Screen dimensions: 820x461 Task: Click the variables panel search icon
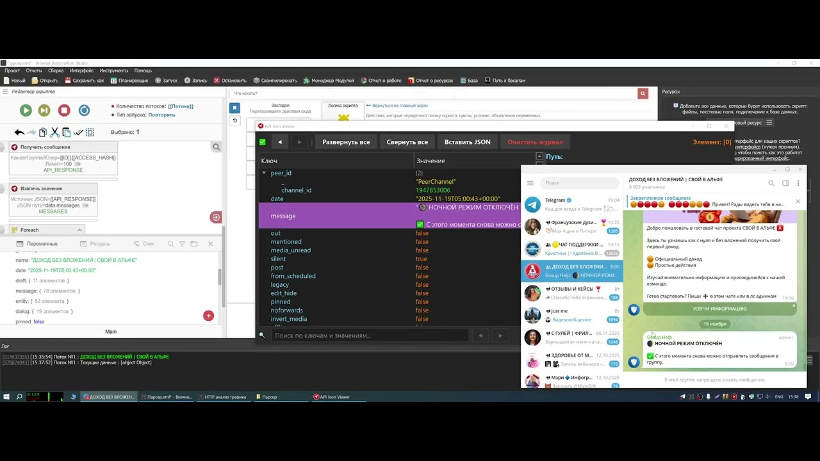170,244
